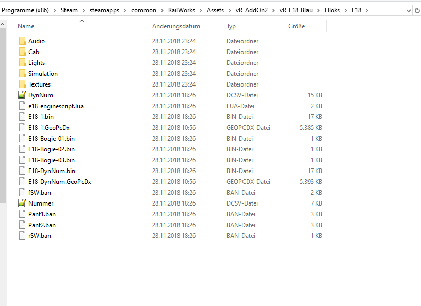Click the e18_enginescript.lua file icon
The image size is (421, 306).
point(22,106)
